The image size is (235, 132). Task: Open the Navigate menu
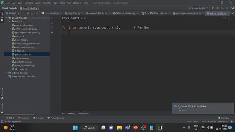[x=29, y=3]
